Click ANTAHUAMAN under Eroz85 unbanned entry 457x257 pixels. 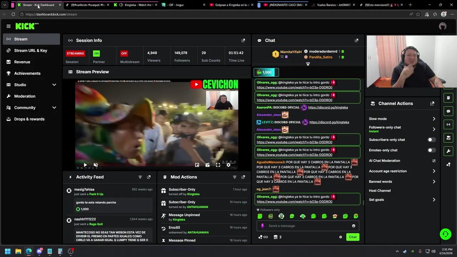click(x=198, y=232)
